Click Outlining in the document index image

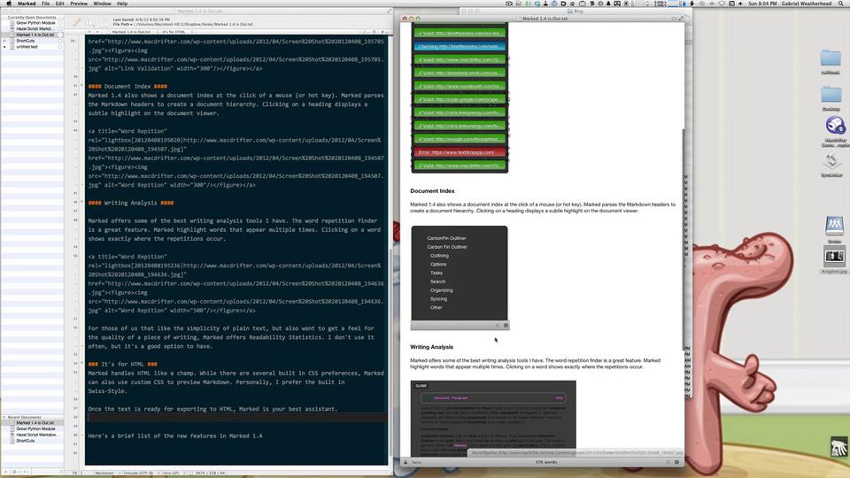pos(440,256)
